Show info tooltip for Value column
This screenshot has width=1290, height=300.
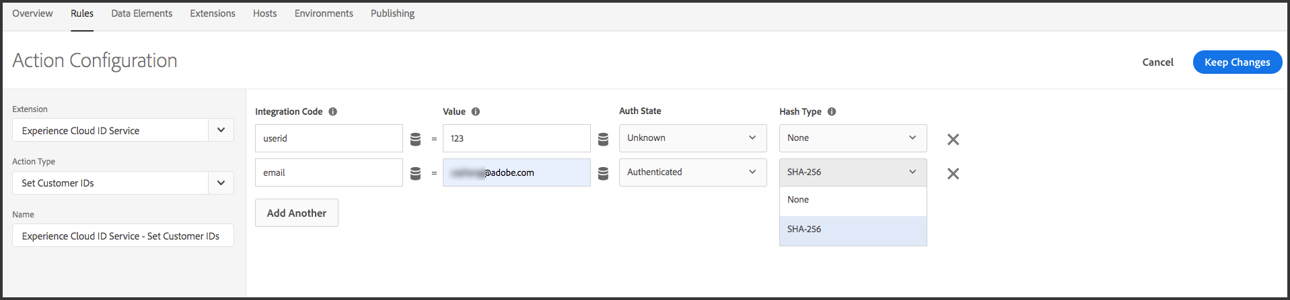(x=476, y=111)
